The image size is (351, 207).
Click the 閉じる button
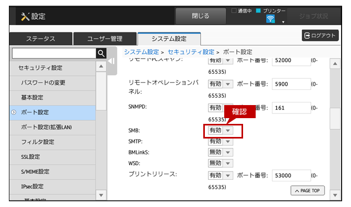(x=201, y=16)
